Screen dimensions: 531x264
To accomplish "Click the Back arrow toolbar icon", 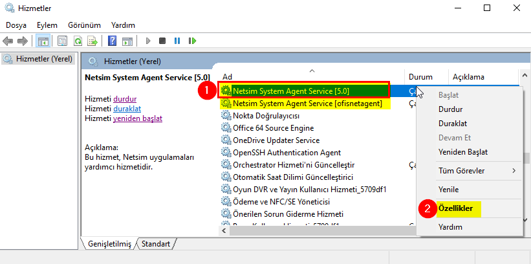I will pyautogui.click(x=8, y=41).
